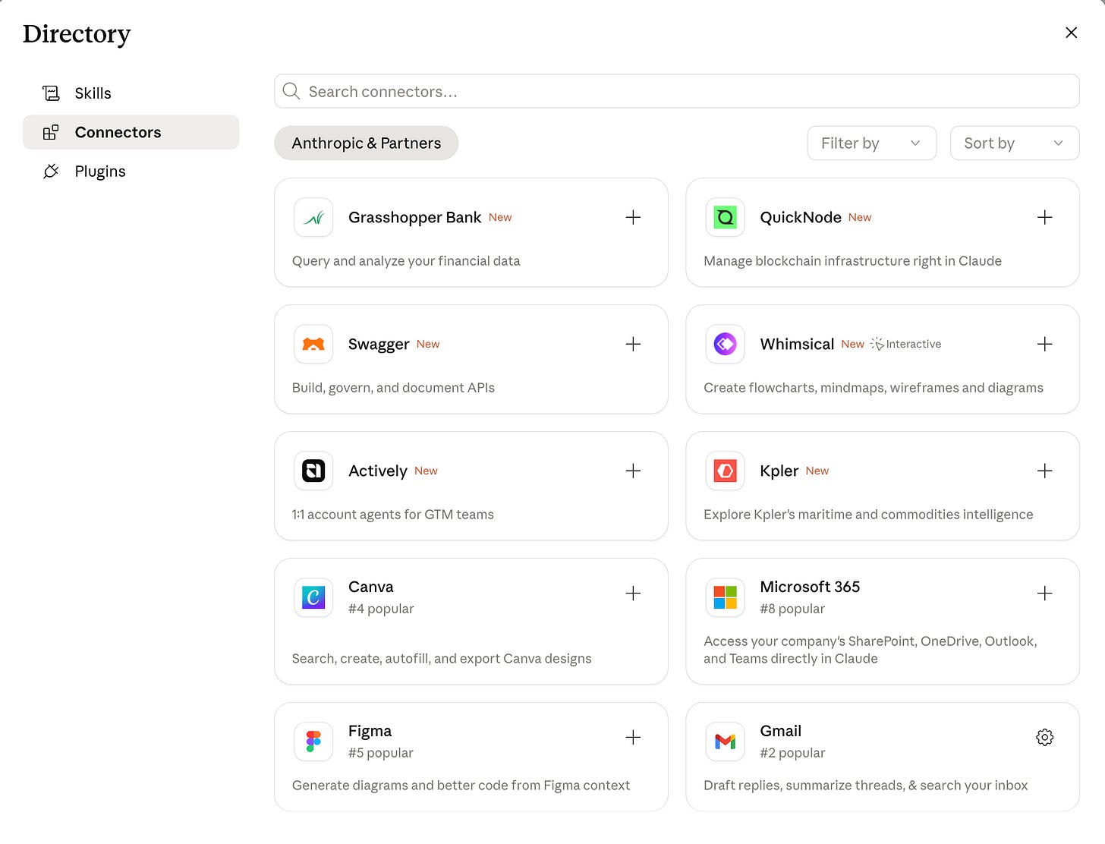Add the Canva connector with plus
The height and width of the screenshot is (844, 1105).
click(x=633, y=594)
